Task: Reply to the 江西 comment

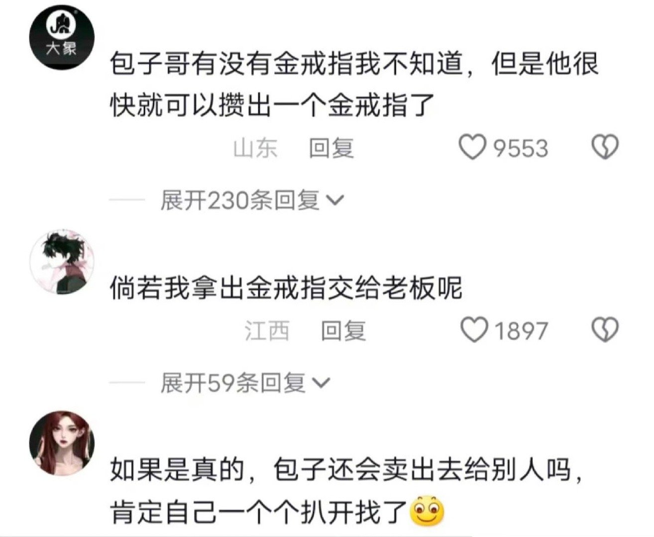Action: 343,331
